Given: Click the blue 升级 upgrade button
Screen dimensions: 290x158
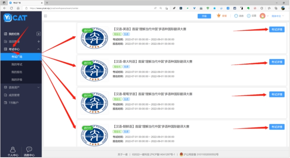Looking at the screenshot, I should (x=204, y=16).
